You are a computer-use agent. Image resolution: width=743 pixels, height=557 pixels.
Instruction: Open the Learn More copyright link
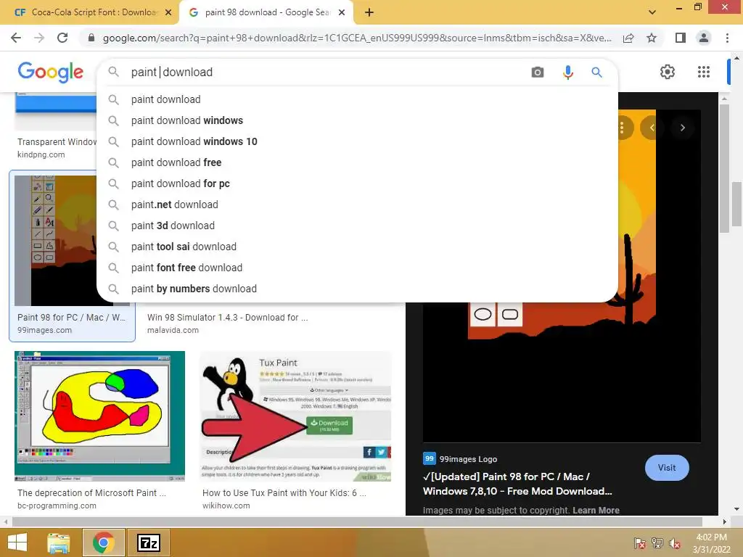[x=596, y=510]
